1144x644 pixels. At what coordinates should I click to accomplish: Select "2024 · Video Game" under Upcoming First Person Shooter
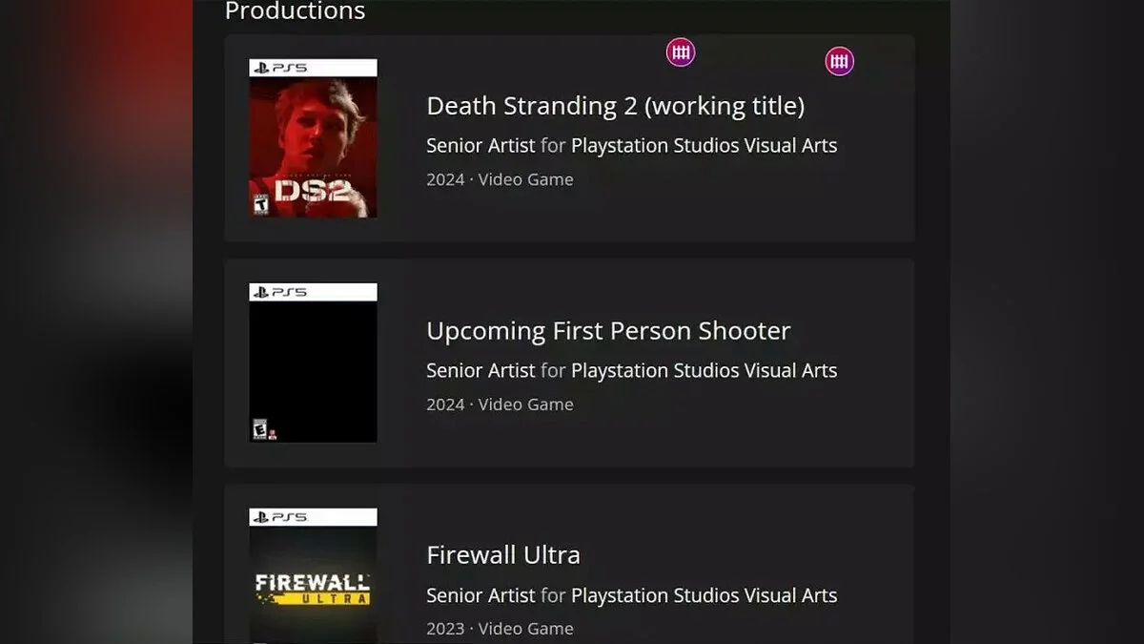500,405
